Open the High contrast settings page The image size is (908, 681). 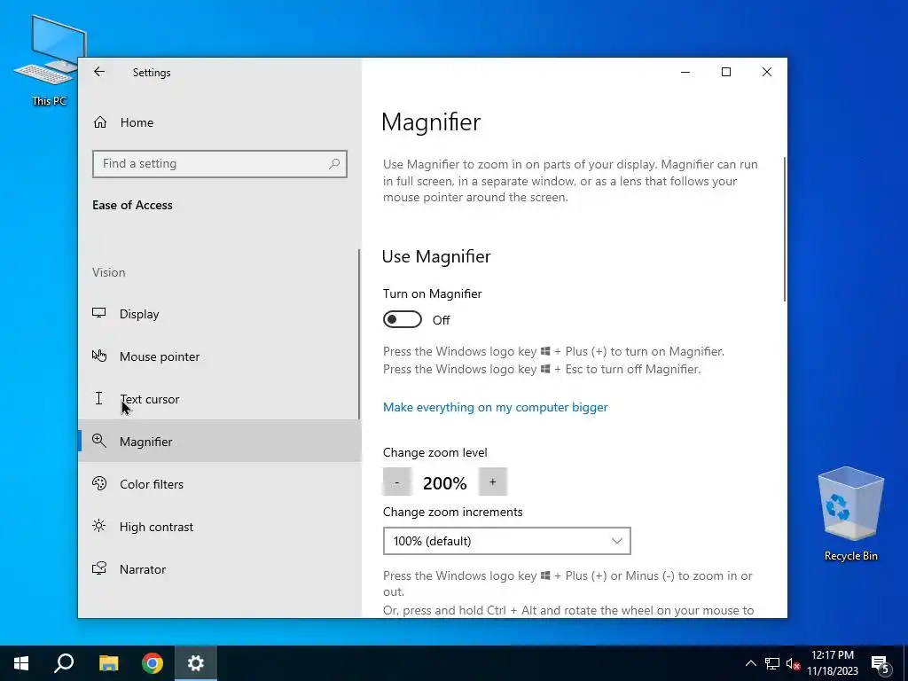click(x=218, y=527)
